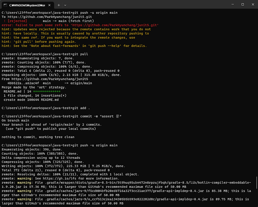The height and width of the screenshot is (207, 258).
Task: Click the git commit -m "assert" command
Action: pyautogui.click(x=97, y=116)
